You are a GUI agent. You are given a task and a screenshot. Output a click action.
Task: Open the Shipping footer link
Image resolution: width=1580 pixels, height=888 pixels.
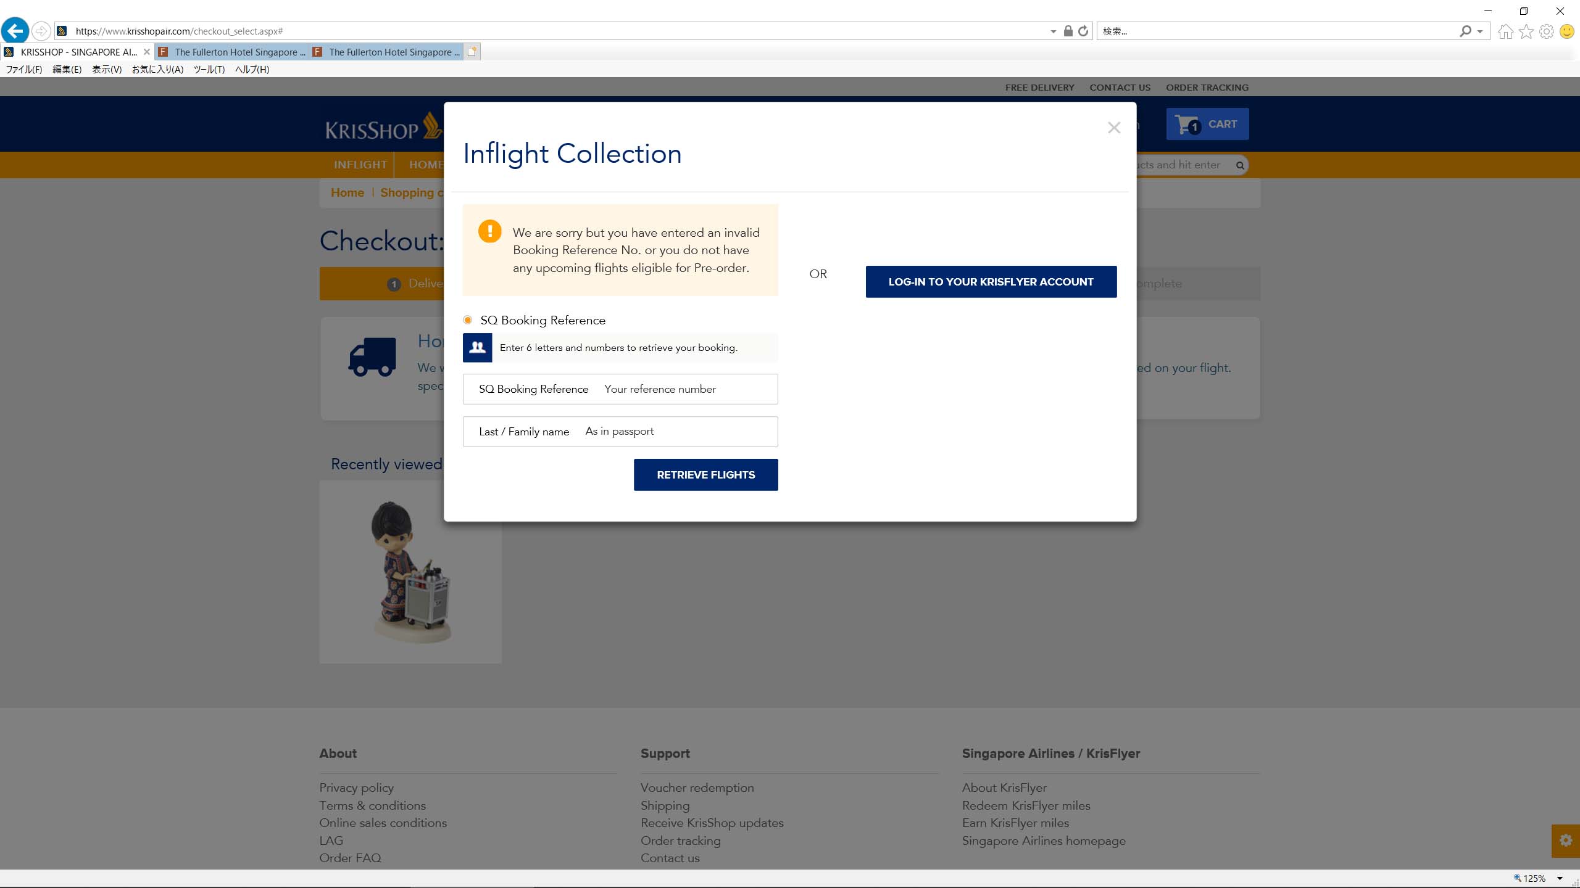click(665, 805)
